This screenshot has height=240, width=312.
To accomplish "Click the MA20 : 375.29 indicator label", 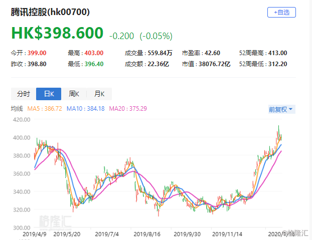I will (x=128, y=109).
